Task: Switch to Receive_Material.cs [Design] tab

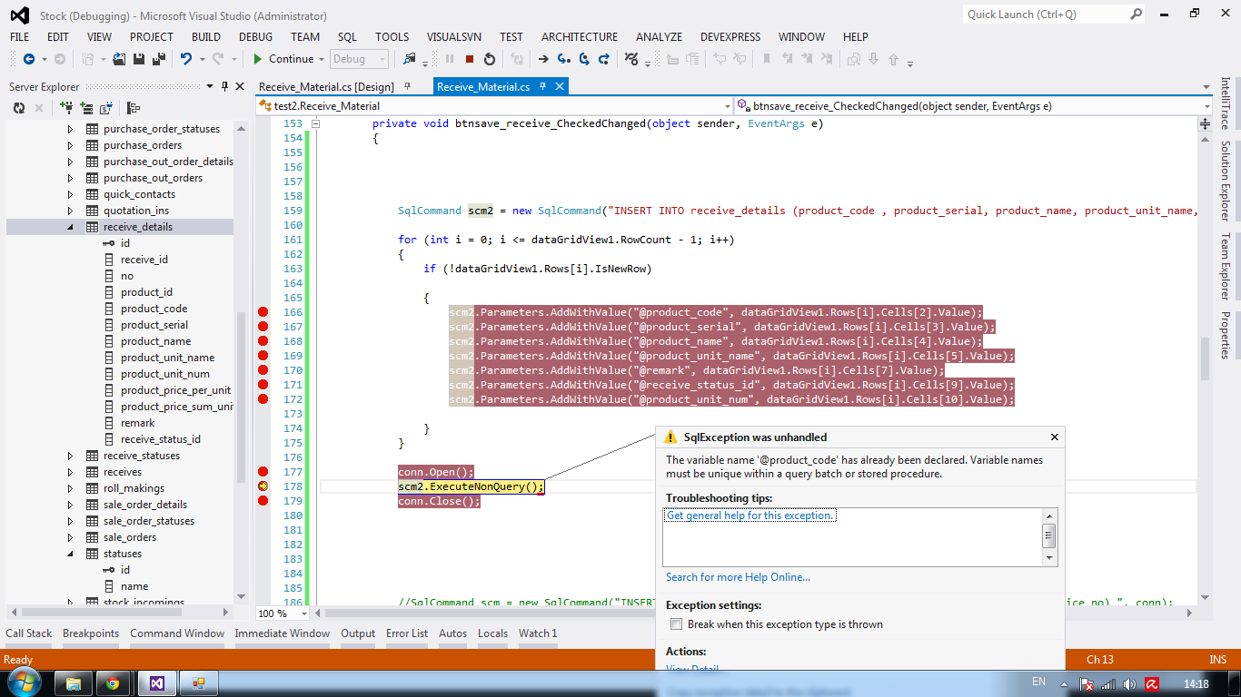Action: point(326,87)
